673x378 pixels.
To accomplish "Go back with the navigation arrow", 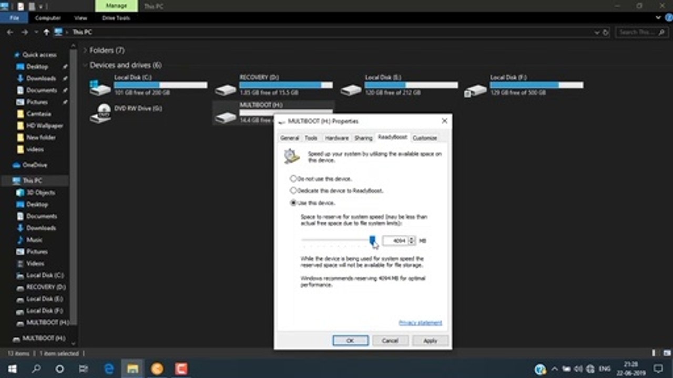I will coord(10,32).
